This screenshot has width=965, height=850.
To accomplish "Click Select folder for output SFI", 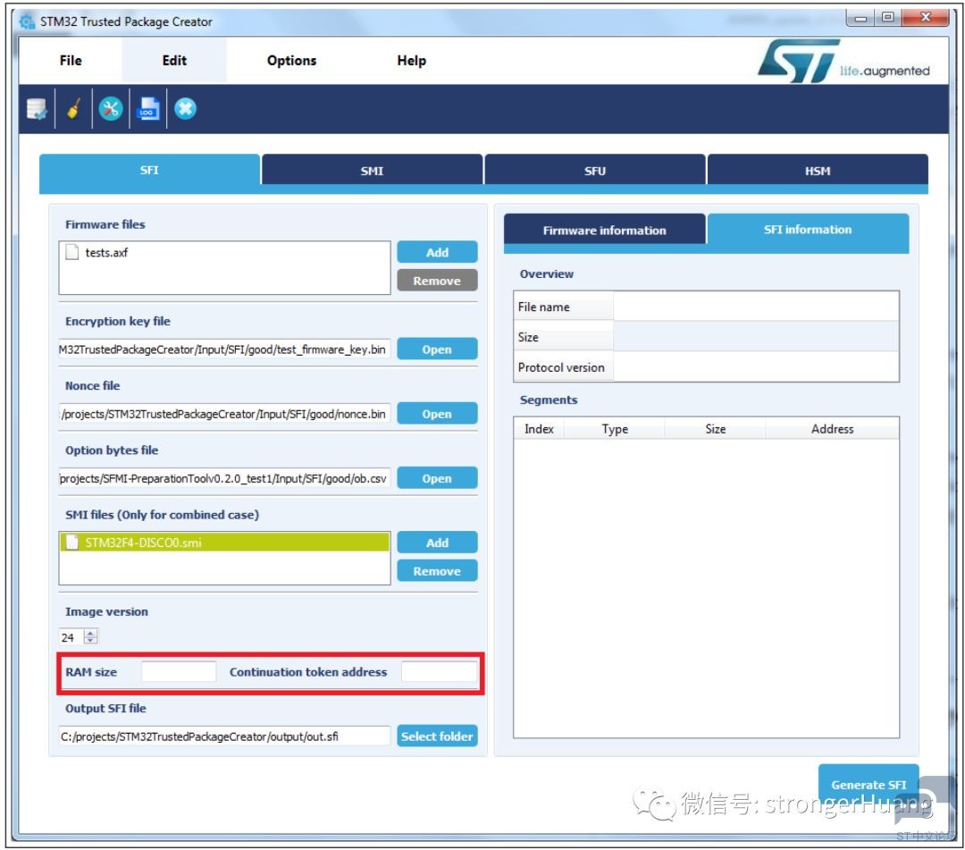I will coord(437,736).
